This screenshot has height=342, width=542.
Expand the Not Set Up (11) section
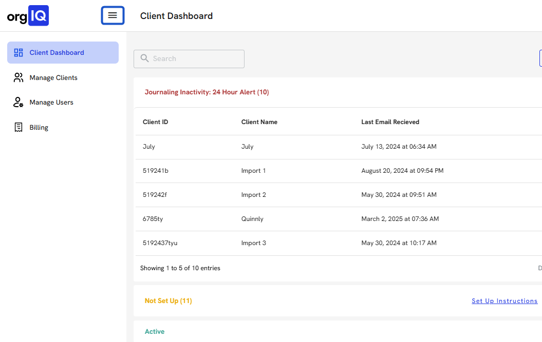click(x=169, y=301)
